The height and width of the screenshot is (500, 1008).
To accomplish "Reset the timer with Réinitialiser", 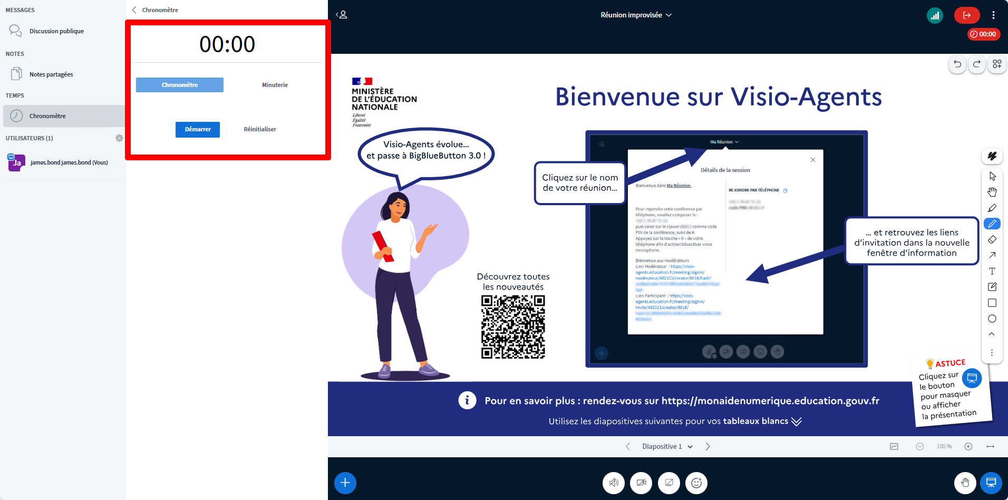I will coord(260,129).
